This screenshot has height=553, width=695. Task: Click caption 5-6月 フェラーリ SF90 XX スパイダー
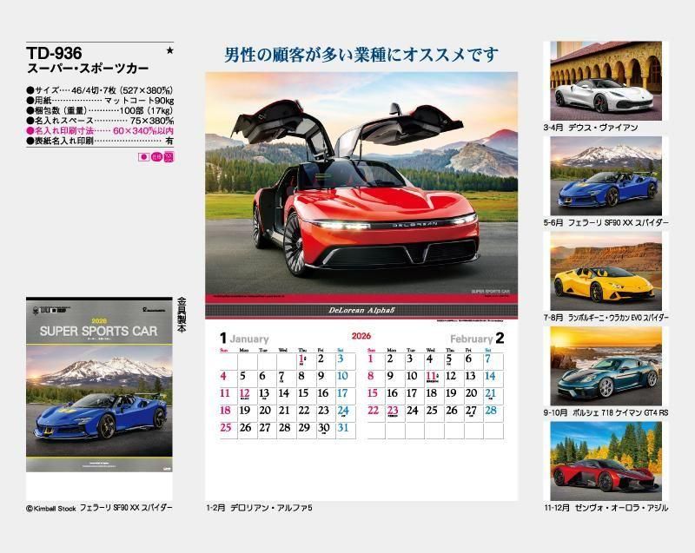pos(606,223)
